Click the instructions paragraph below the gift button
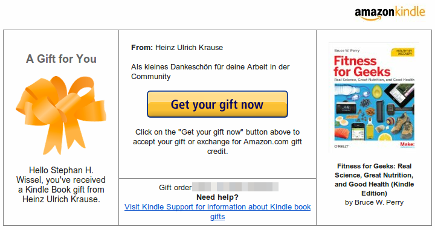Image resolution: width=435 pixels, height=230 pixels. 217,142
